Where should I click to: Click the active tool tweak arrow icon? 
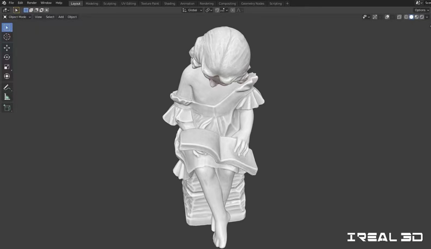coord(16,10)
